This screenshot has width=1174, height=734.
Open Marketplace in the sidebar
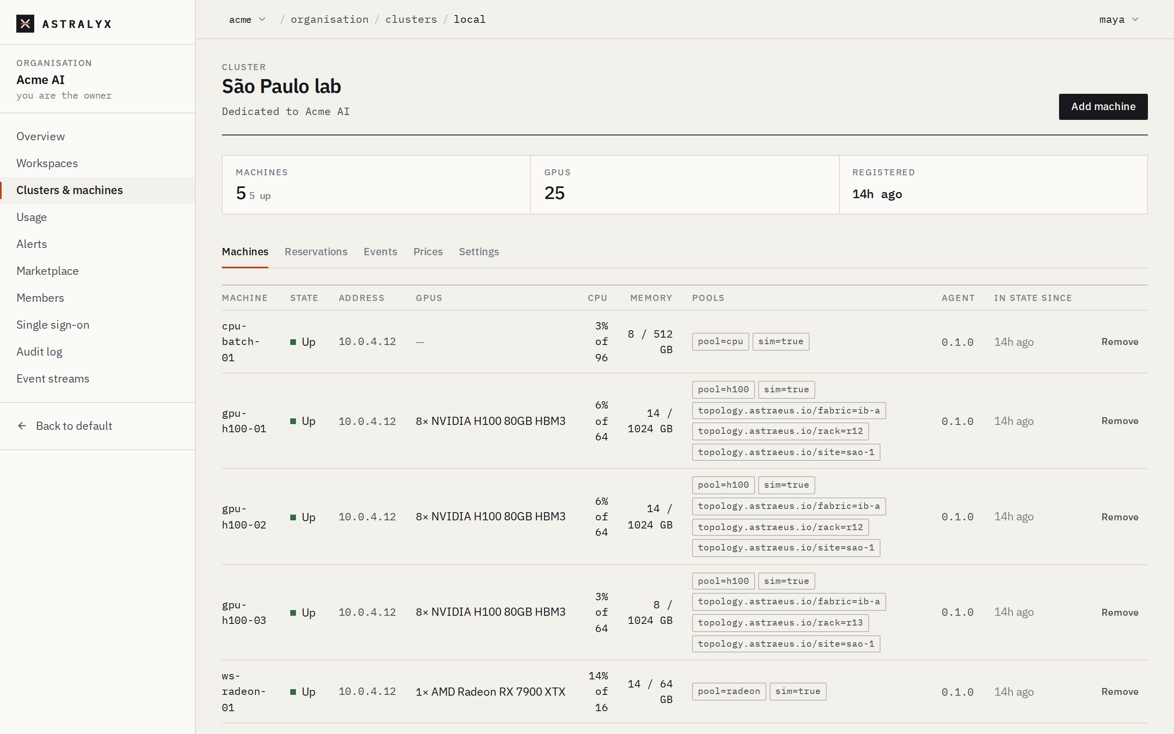(97, 271)
